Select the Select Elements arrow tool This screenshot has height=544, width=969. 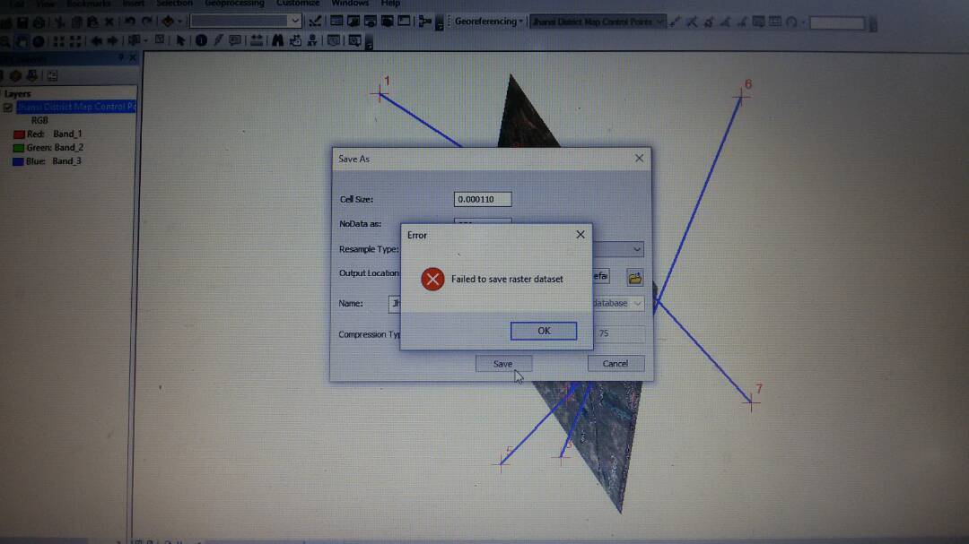pyautogui.click(x=182, y=39)
